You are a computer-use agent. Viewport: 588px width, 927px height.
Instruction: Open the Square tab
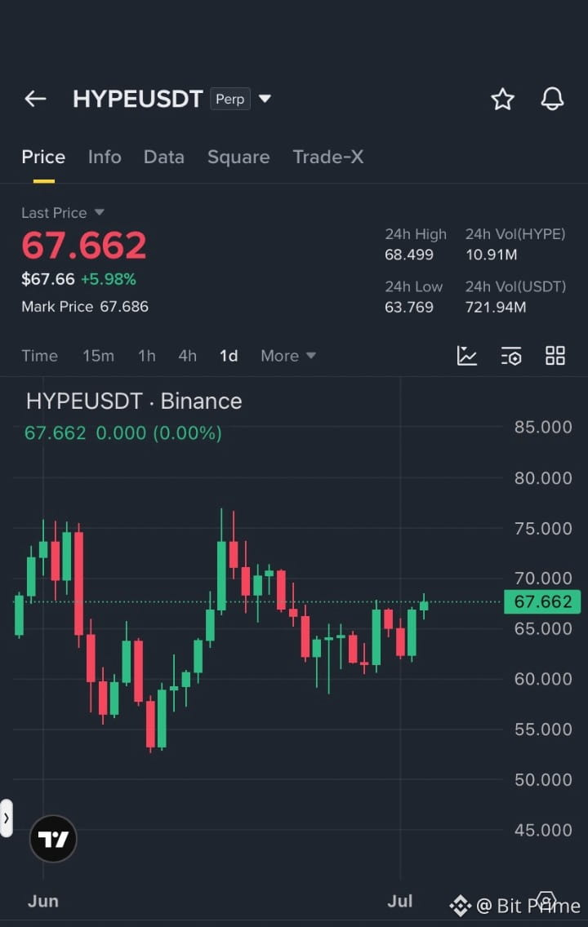coord(238,157)
